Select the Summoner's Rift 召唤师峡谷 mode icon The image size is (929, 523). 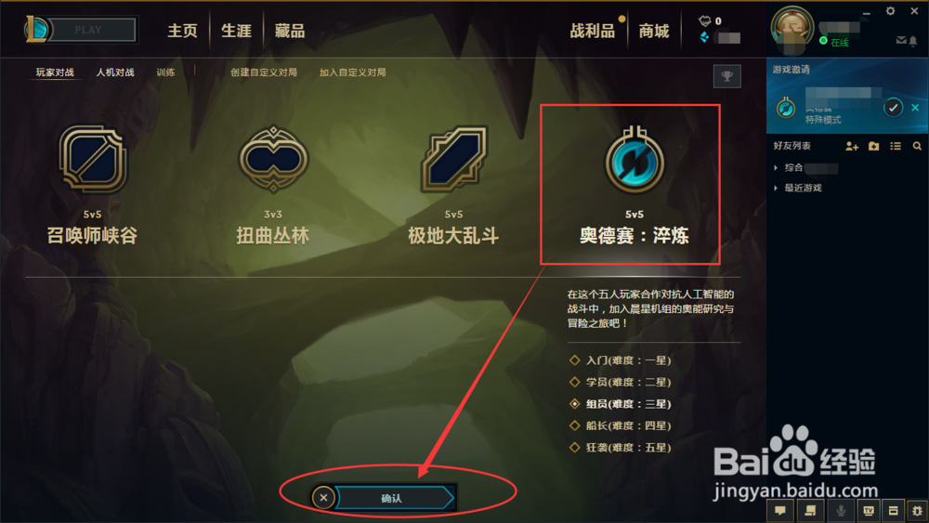click(x=92, y=159)
